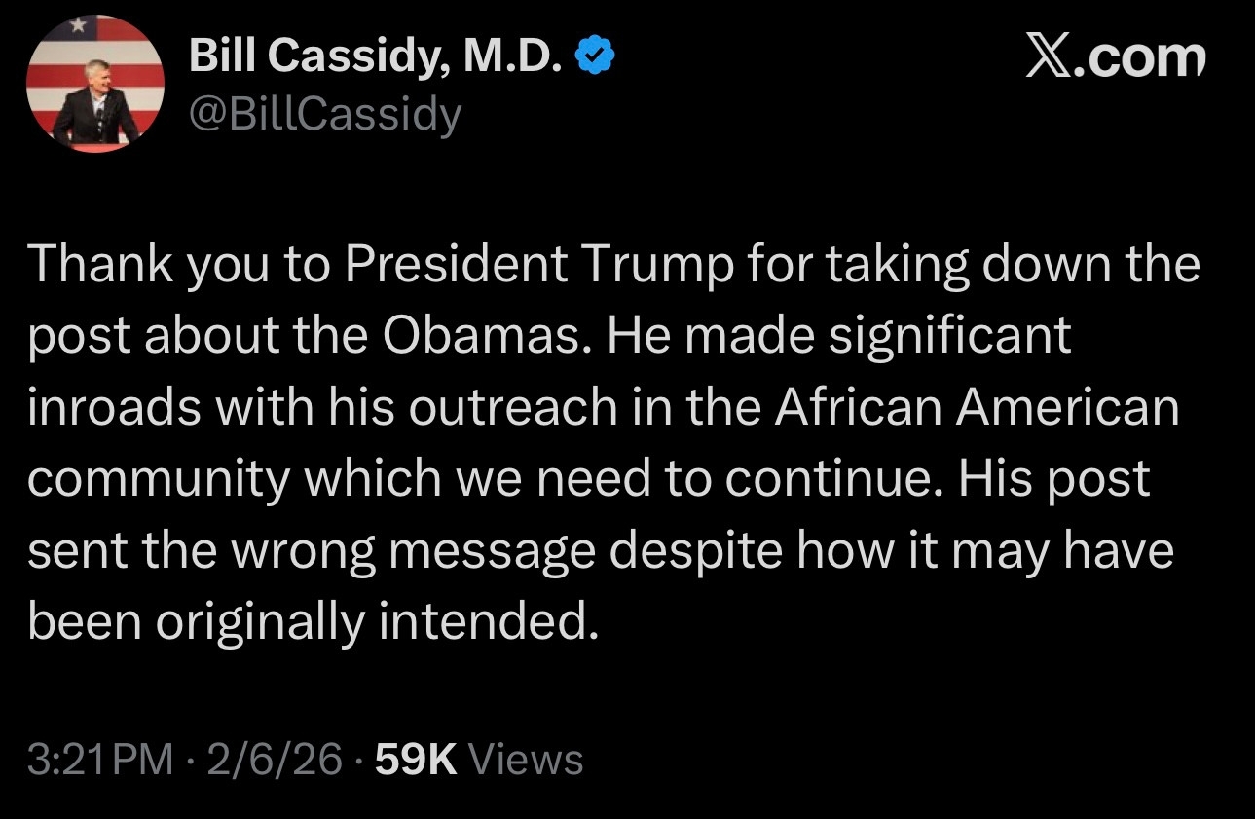Image resolution: width=1255 pixels, height=819 pixels.
Task: Click "originally intended" ending the post
Action: click(375, 621)
